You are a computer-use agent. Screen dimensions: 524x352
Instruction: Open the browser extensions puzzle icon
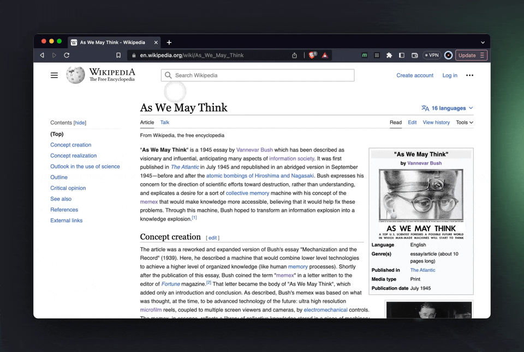coord(389,55)
